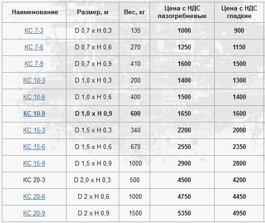Open the КС 20-6 product link

34,196
